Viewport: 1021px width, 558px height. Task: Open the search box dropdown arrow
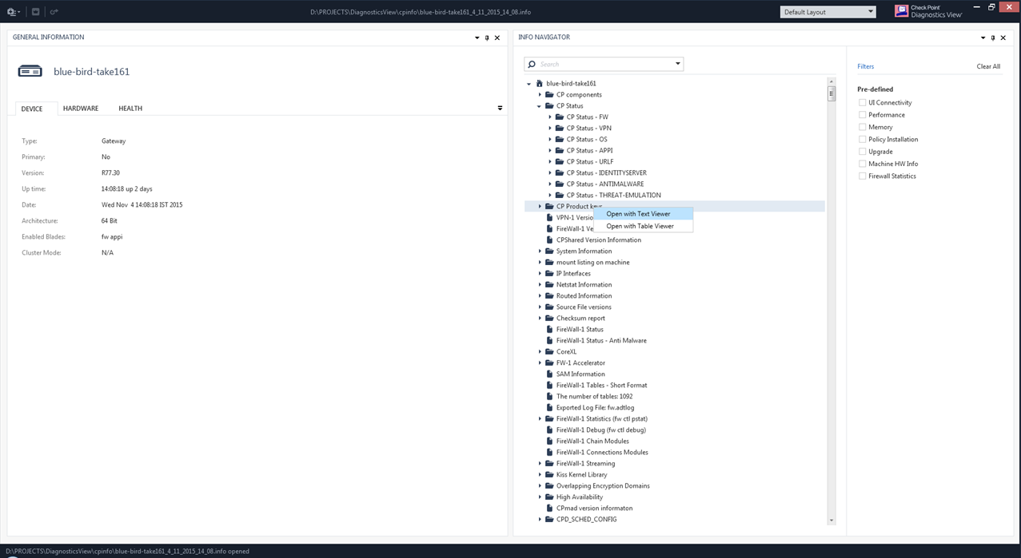click(x=678, y=64)
